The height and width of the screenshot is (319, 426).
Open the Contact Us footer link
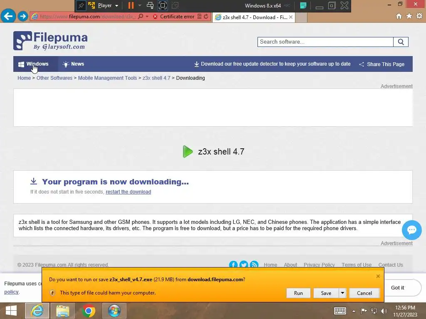point(391,265)
